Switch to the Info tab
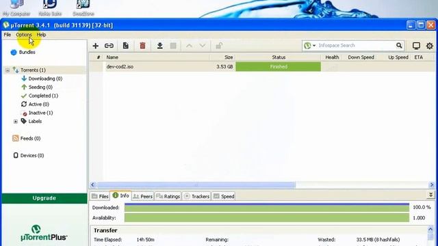The height and width of the screenshot is (246, 438). click(x=121, y=196)
